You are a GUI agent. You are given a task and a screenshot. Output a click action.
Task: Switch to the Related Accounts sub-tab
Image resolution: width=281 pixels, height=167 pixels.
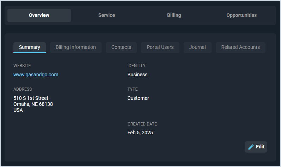[x=240, y=47]
